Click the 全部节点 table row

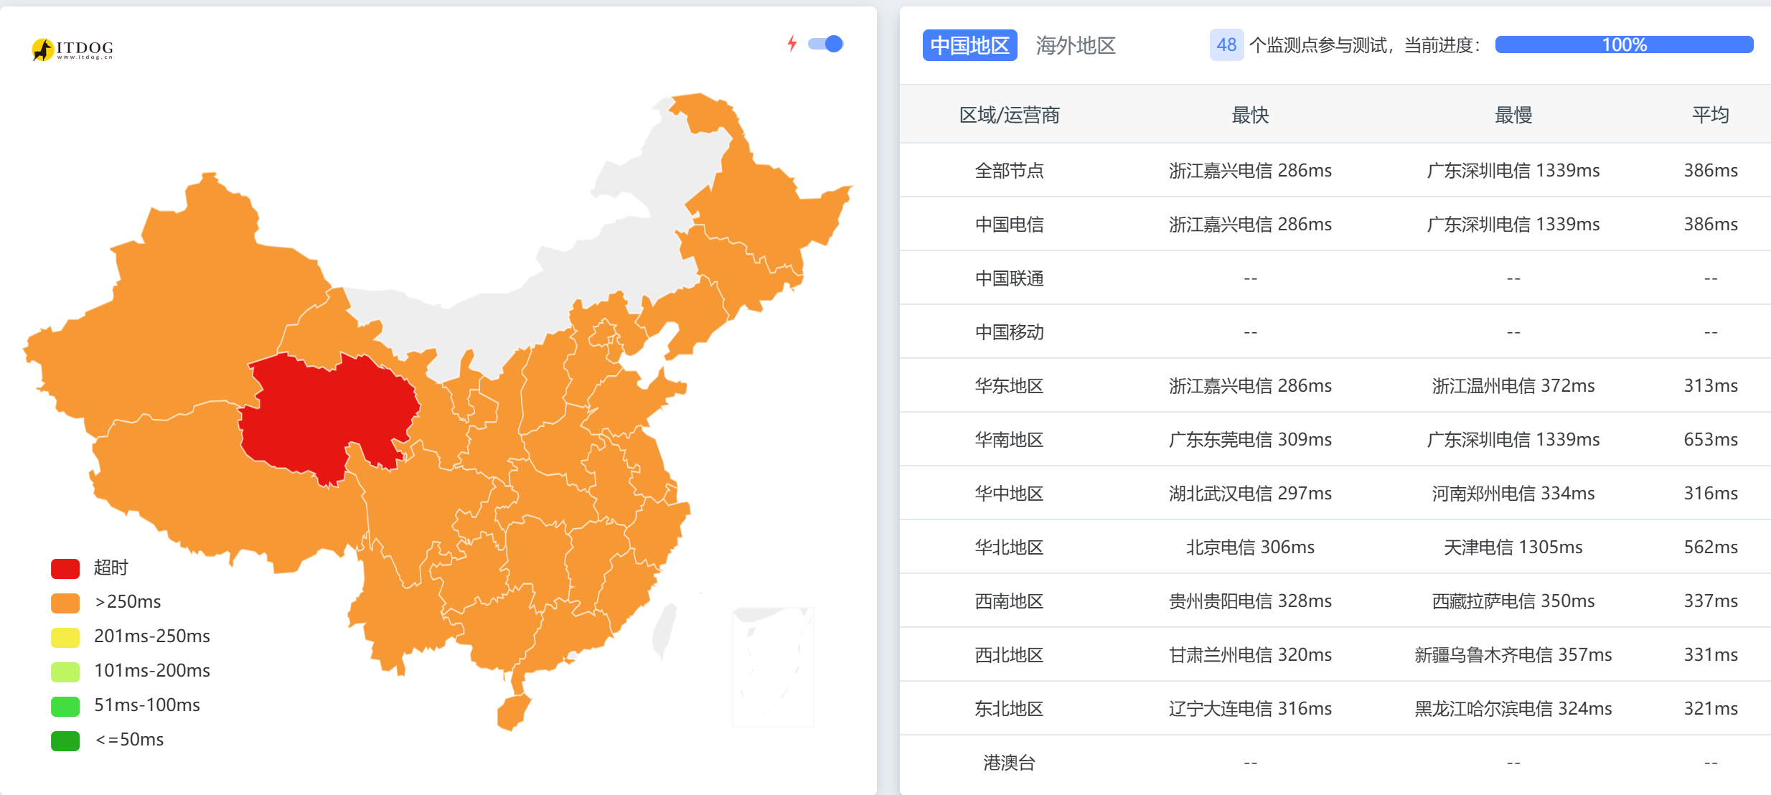click(1009, 170)
